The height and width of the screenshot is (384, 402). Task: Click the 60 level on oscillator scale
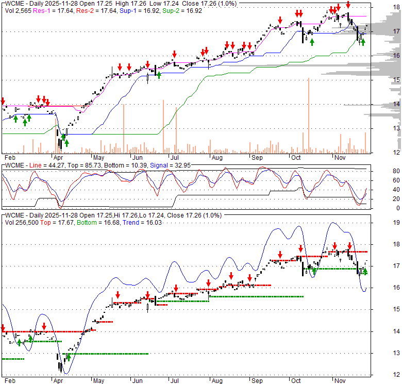click(x=396, y=180)
